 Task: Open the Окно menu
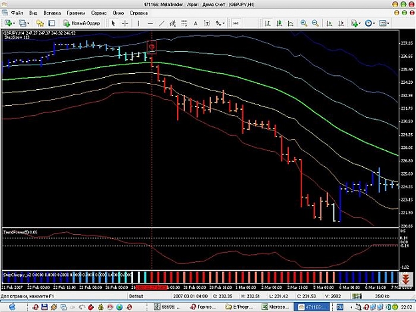point(118,13)
